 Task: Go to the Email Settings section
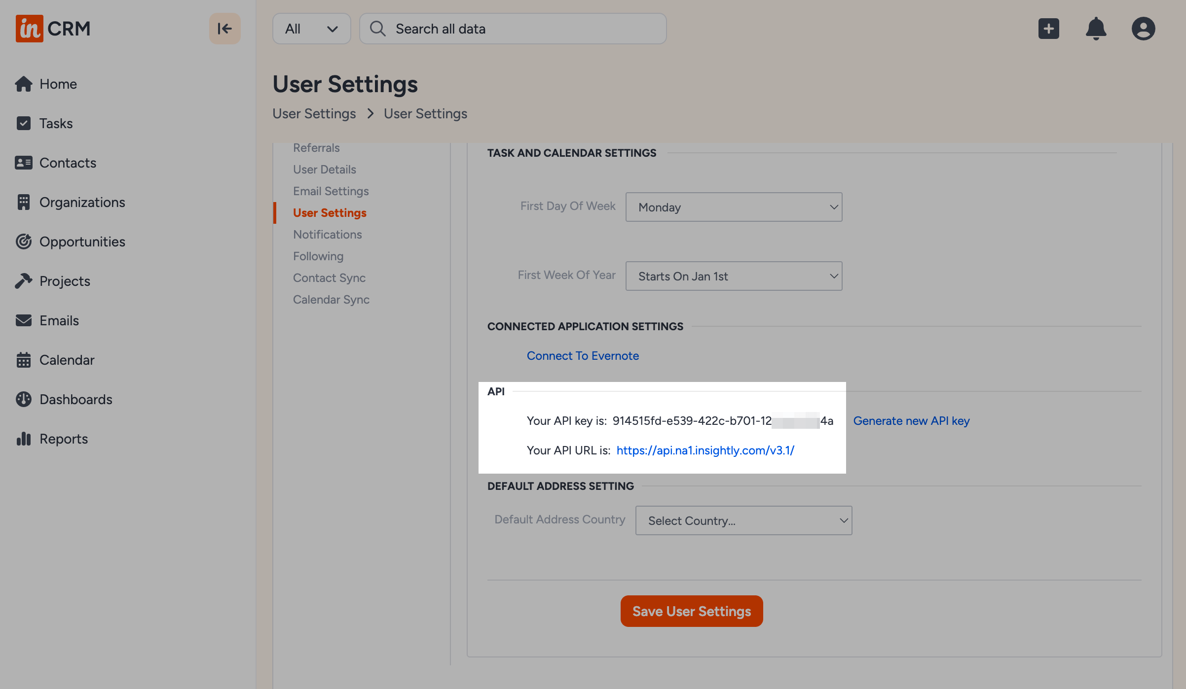pyautogui.click(x=331, y=191)
